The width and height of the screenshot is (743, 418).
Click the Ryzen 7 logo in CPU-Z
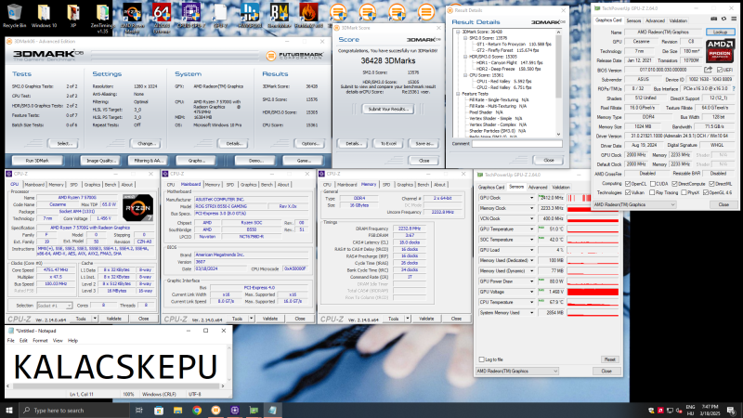[137, 207]
